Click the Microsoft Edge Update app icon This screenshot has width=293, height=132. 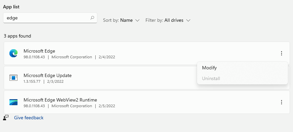13,78
